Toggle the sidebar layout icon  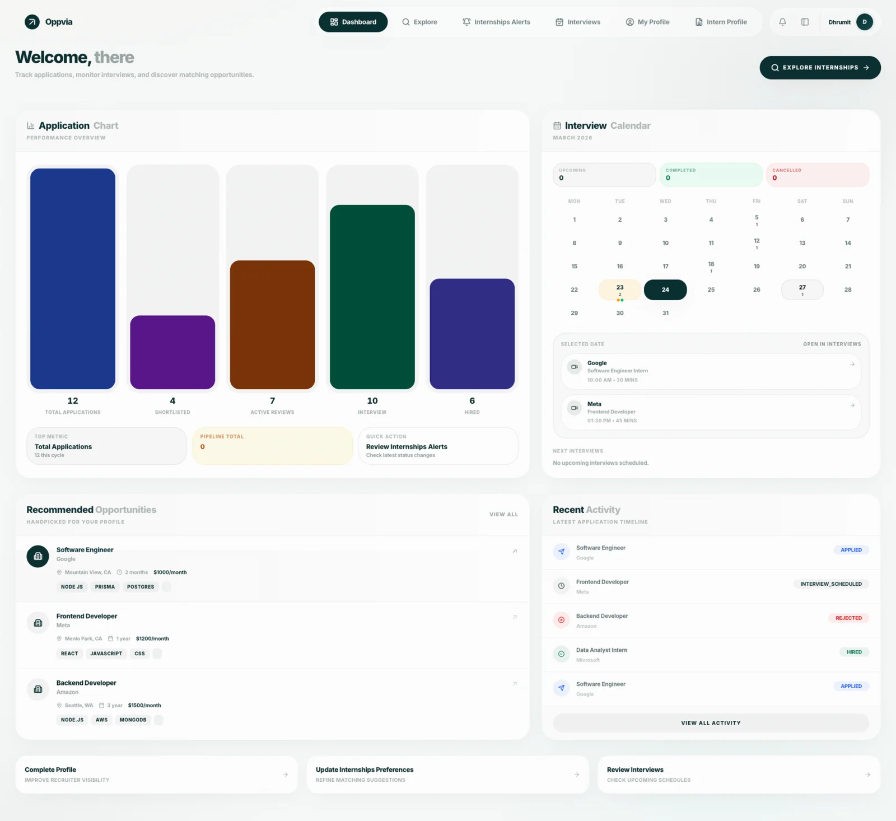pos(805,22)
